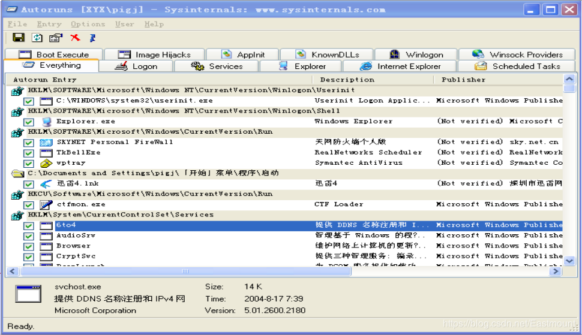Switch to the Internet Explorer tab

coord(400,67)
